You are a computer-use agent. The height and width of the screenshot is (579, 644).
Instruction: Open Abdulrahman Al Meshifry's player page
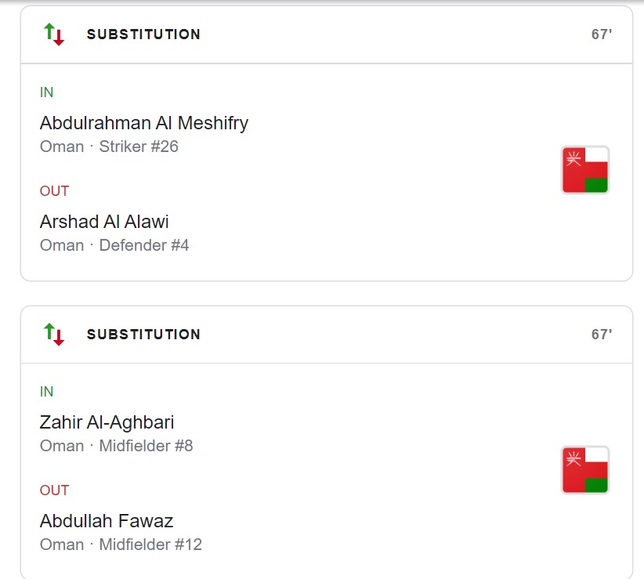pos(144,123)
